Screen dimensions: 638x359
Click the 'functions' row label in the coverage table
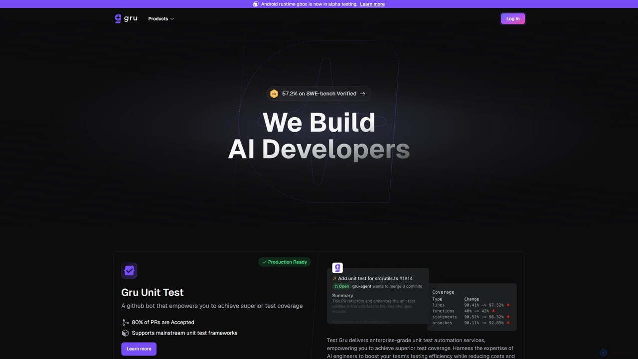coord(443,311)
